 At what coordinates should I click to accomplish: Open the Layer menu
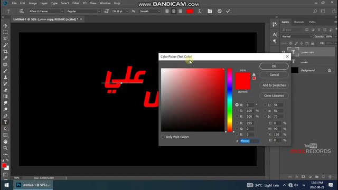point(44,3)
